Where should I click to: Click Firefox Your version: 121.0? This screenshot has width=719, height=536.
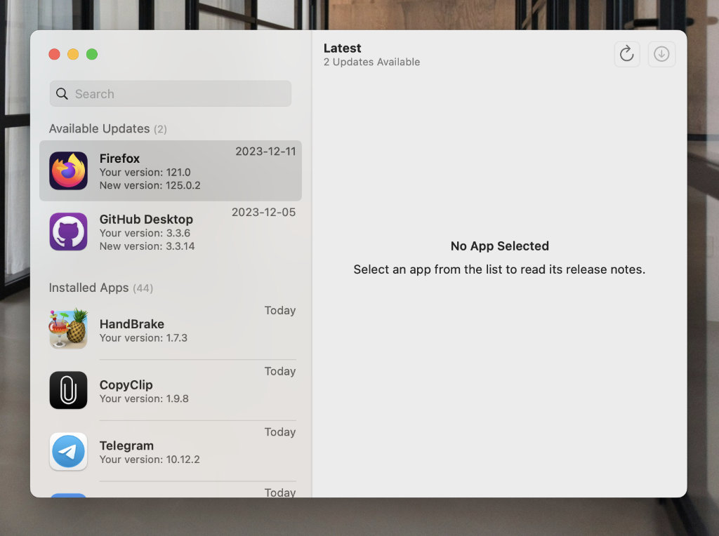[145, 173]
